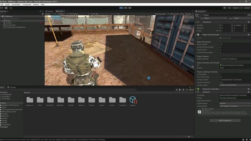The width and height of the screenshot is (251, 141).
Task: Open the Update Mode dropdown
Action: click(235, 103)
